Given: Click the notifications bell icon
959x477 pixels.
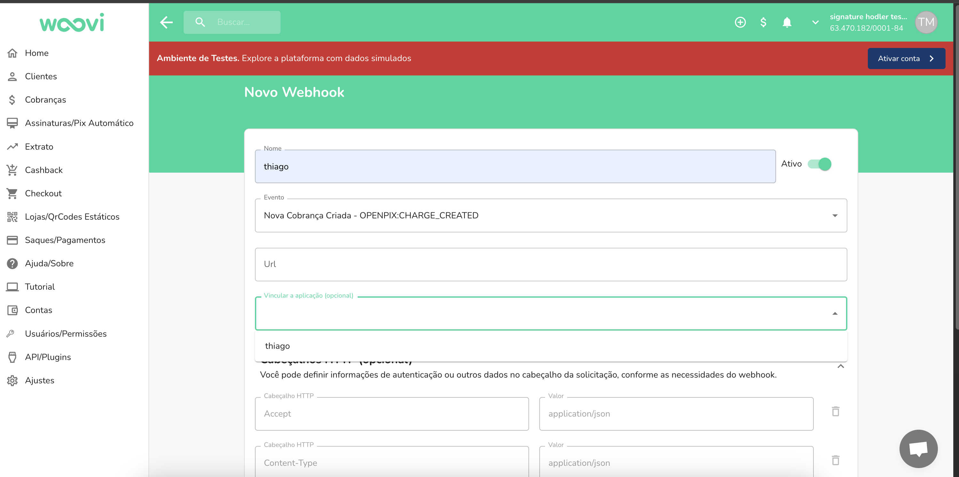Looking at the screenshot, I should (x=787, y=22).
